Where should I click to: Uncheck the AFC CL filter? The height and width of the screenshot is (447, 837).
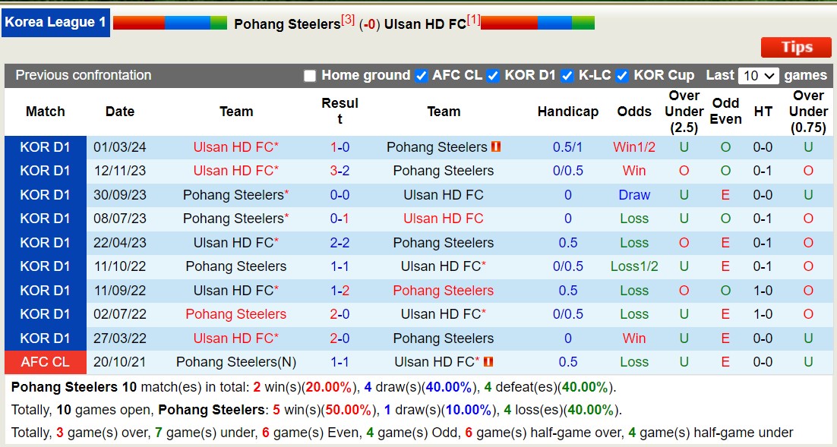pos(421,75)
